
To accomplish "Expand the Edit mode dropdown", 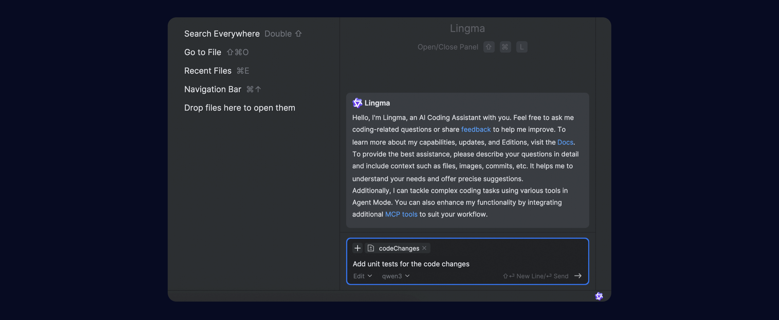I will (362, 276).
